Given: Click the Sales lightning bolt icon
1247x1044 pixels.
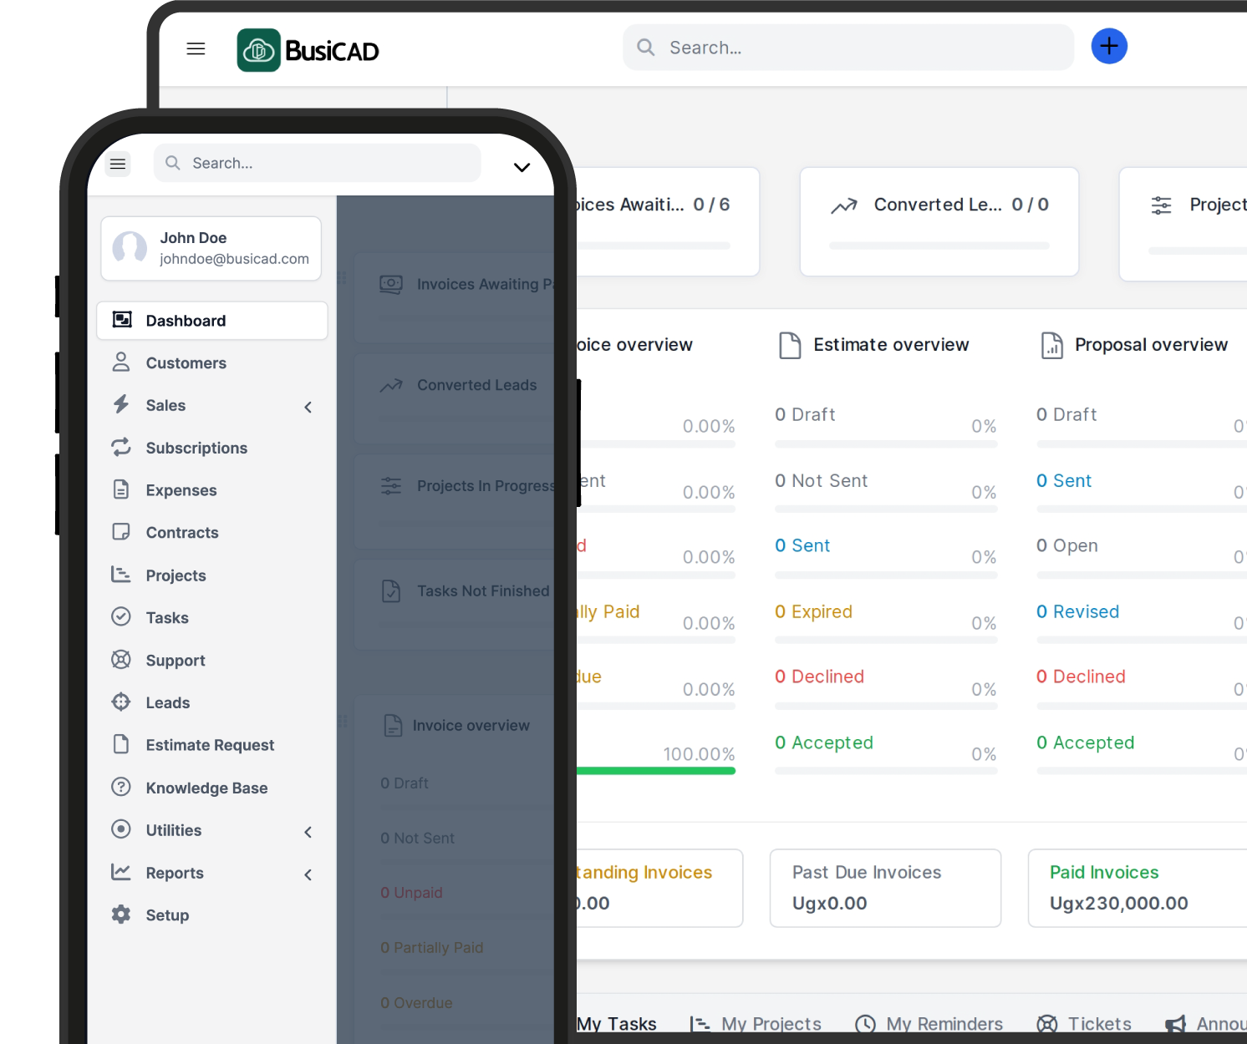Looking at the screenshot, I should [121, 404].
